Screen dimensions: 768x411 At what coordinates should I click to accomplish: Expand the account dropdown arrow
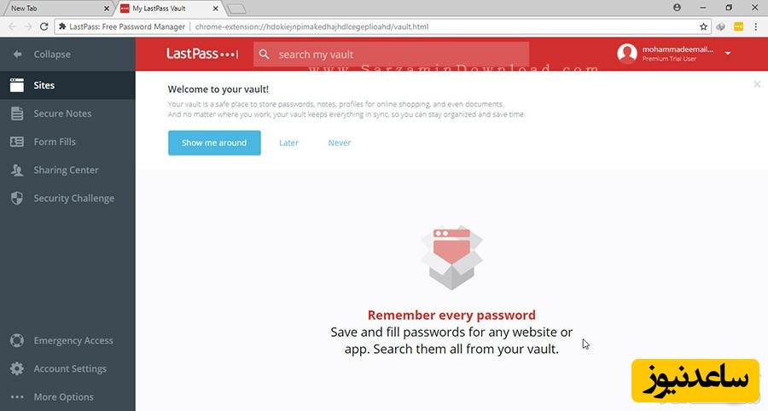click(728, 54)
